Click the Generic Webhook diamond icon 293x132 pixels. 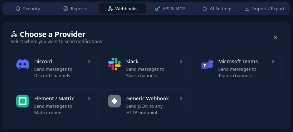pyautogui.click(x=114, y=101)
